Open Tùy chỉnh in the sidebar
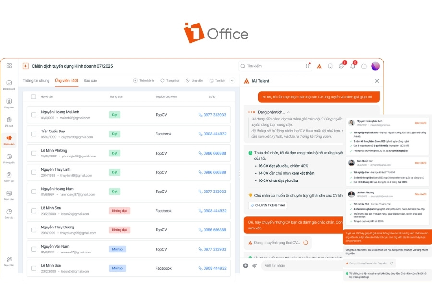The height and width of the screenshot is (288, 432). point(9,262)
